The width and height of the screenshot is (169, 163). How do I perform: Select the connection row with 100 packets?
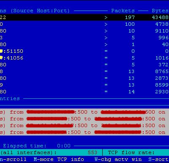point(84,24)
